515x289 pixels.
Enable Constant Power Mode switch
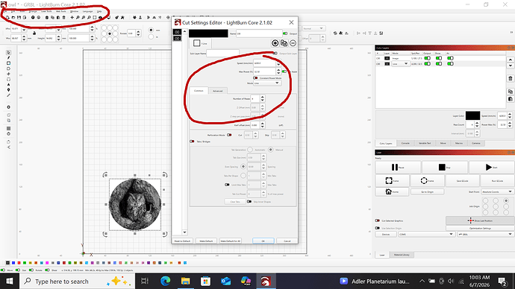pyautogui.click(x=255, y=78)
